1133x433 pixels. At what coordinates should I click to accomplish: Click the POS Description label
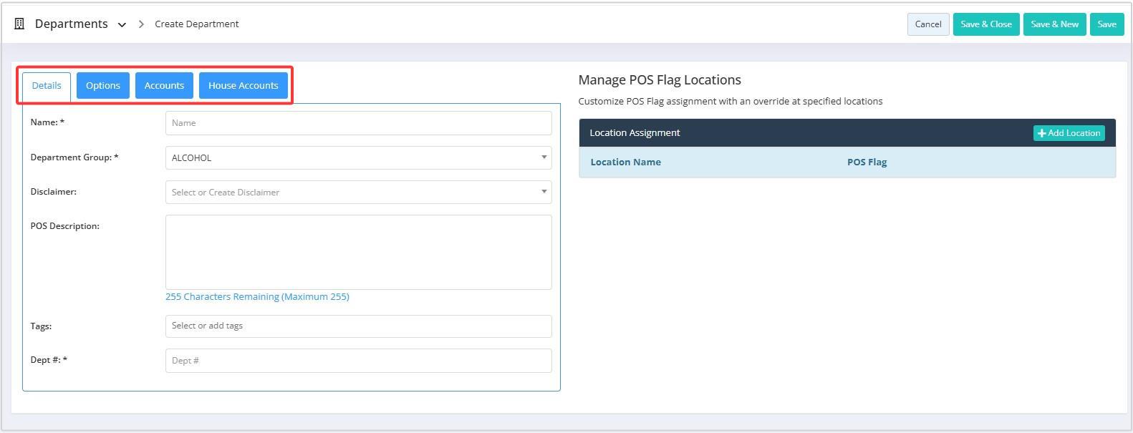pyautogui.click(x=64, y=226)
